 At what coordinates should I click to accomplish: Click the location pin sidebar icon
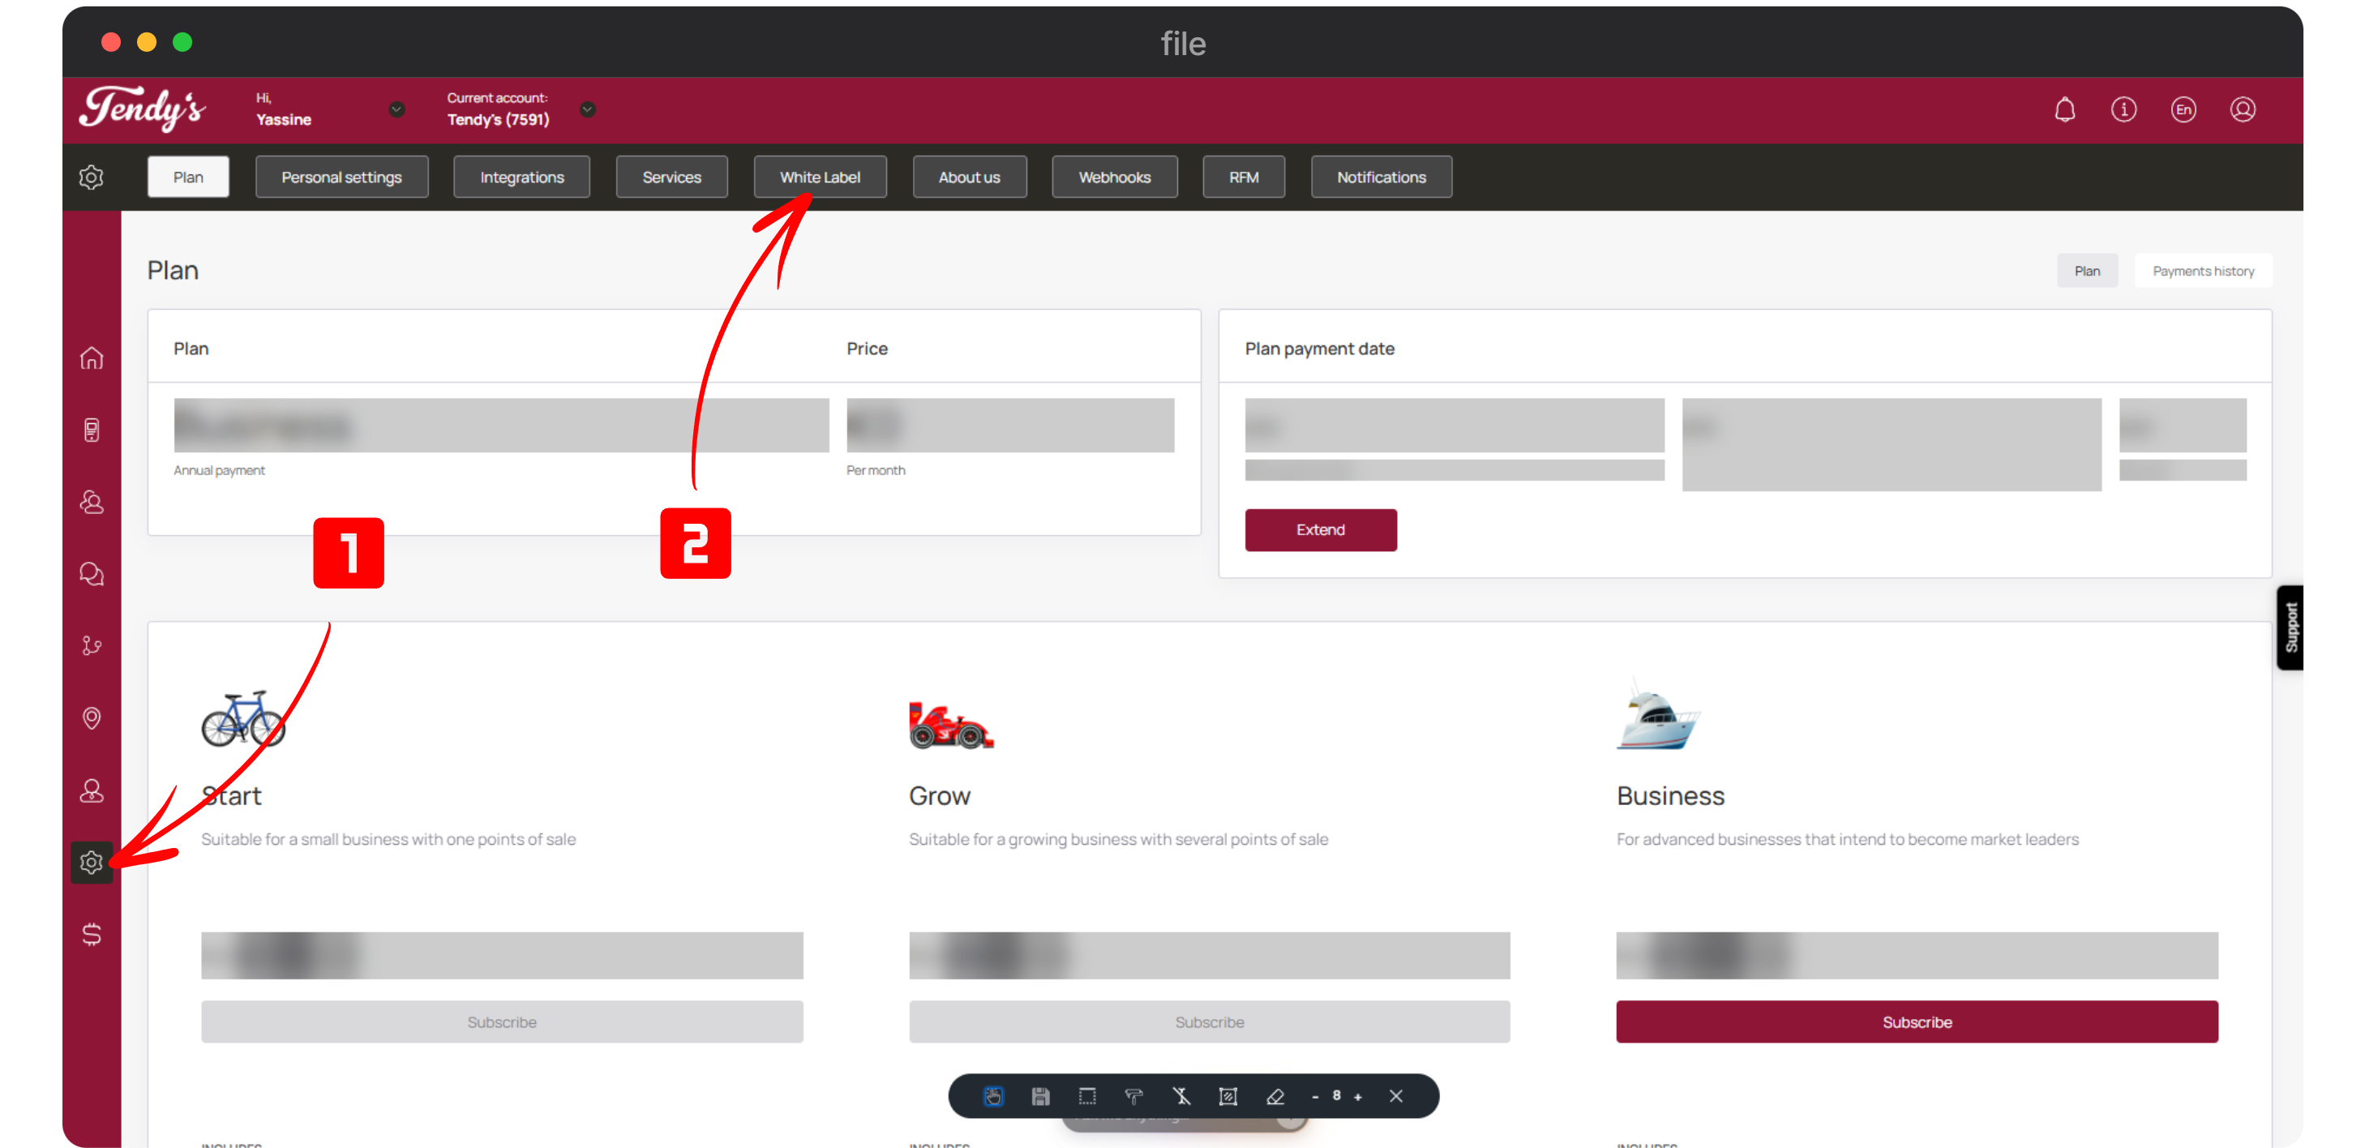tap(92, 718)
